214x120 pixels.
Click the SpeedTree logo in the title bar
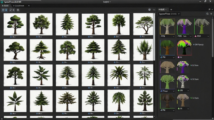click(2, 2)
